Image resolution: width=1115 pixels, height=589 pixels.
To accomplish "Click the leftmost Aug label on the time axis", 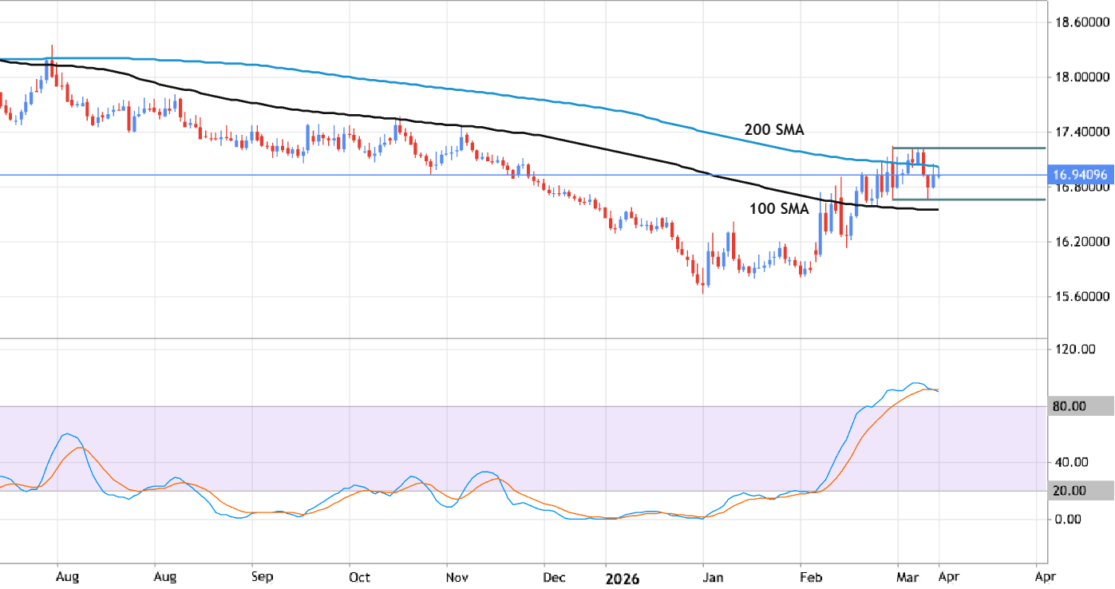I will click(x=69, y=576).
